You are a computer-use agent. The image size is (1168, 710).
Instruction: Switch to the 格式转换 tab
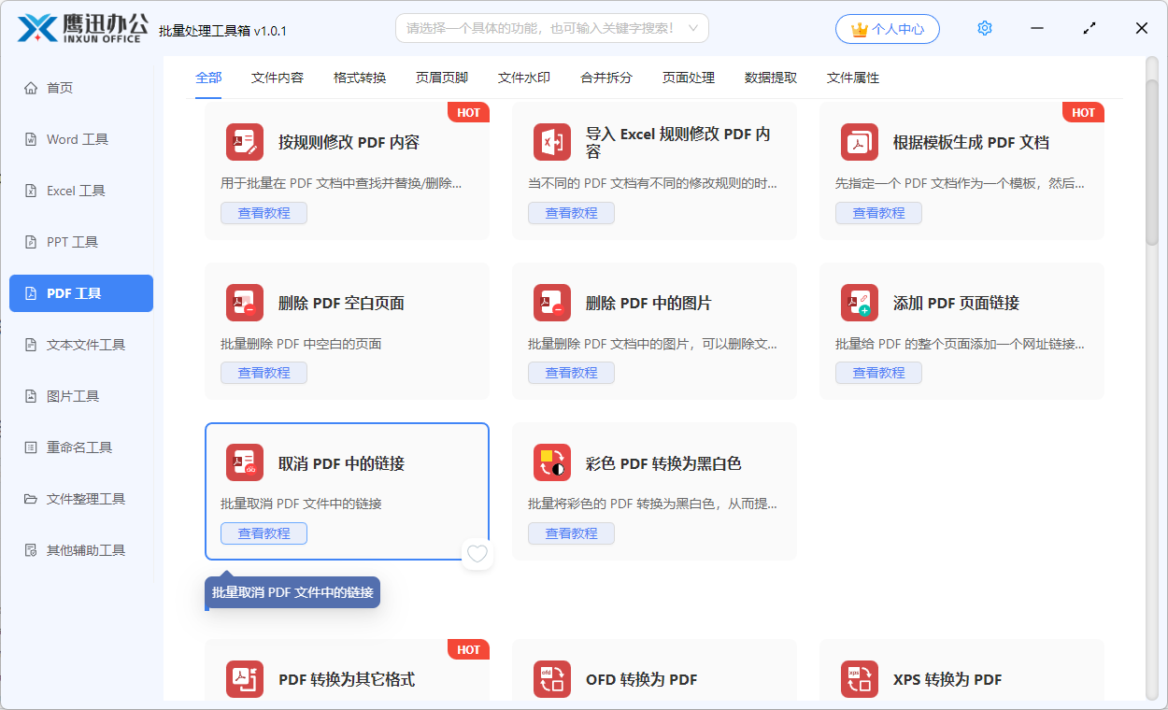click(x=359, y=78)
